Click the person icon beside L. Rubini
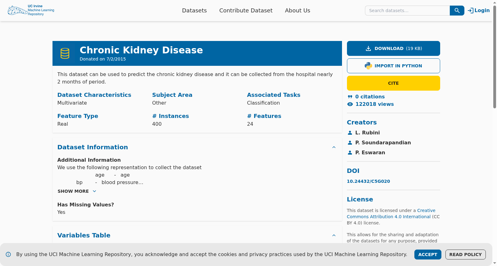497x266 pixels. [x=350, y=133]
